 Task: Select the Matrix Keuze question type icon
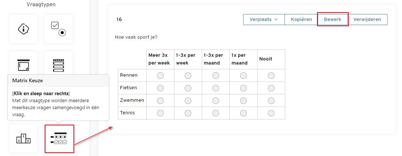click(x=59, y=139)
